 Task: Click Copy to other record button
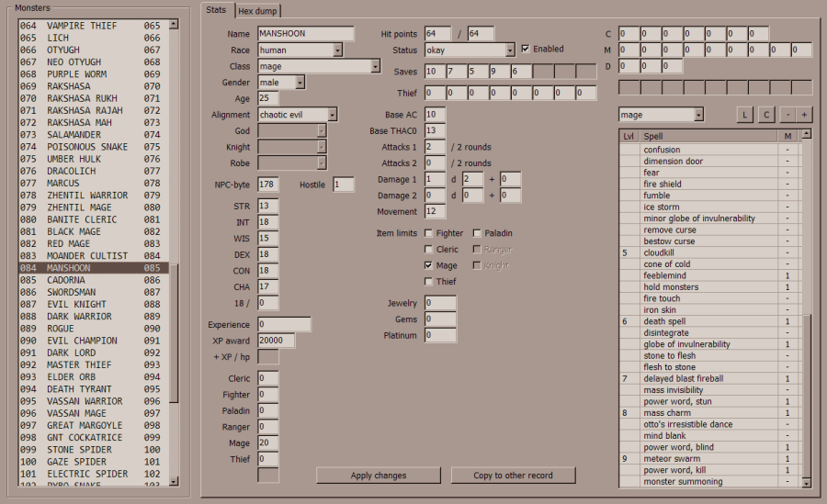(x=514, y=476)
